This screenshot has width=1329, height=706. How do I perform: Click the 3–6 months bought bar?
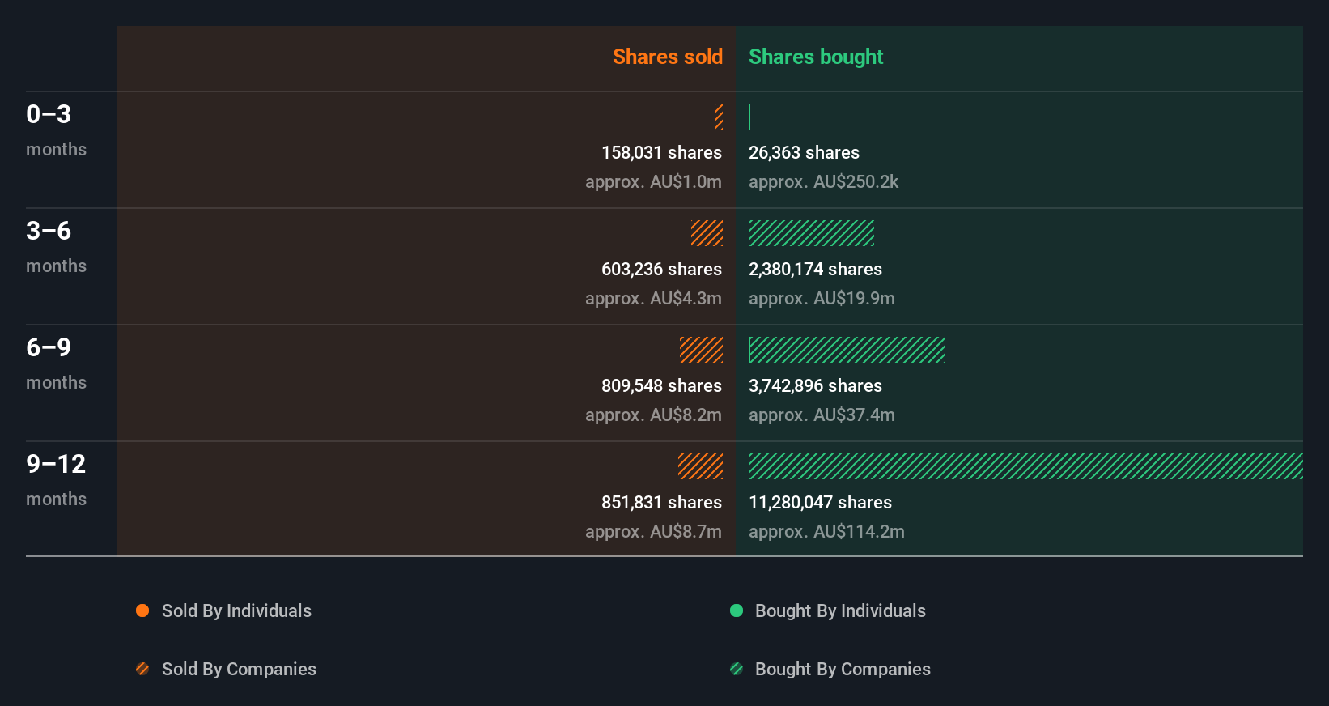(x=811, y=233)
